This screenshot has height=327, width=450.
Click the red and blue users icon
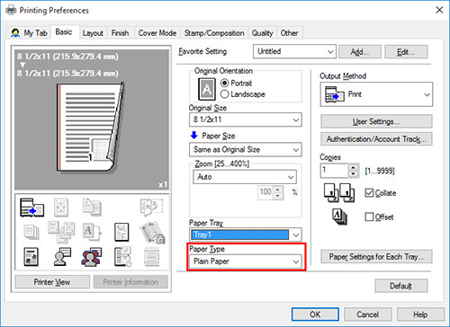tap(91, 257)
